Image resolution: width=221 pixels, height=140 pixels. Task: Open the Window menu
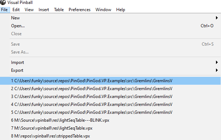tap(103, 10)
